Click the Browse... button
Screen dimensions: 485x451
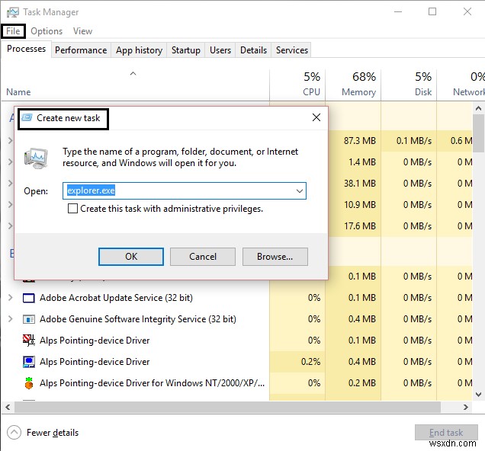tap(275, 257)
